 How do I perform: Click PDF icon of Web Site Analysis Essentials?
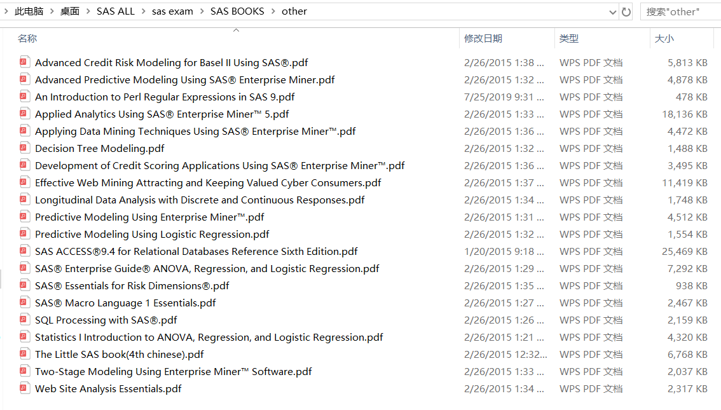point(25,388)
